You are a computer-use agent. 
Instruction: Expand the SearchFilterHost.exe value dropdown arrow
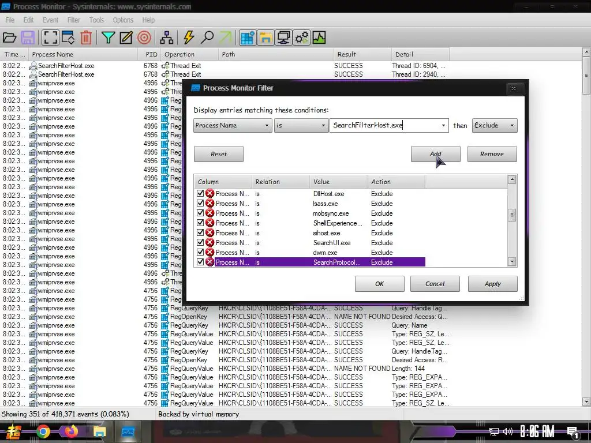[x=443, y=125]
